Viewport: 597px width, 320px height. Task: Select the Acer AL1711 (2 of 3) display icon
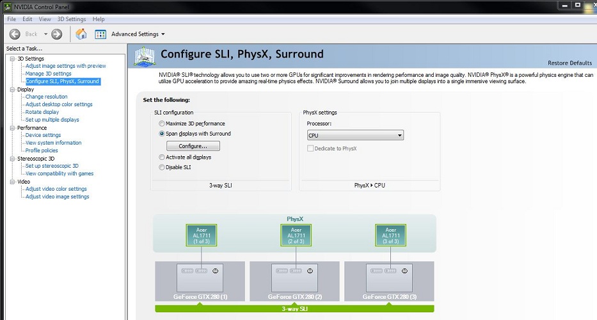296,235
